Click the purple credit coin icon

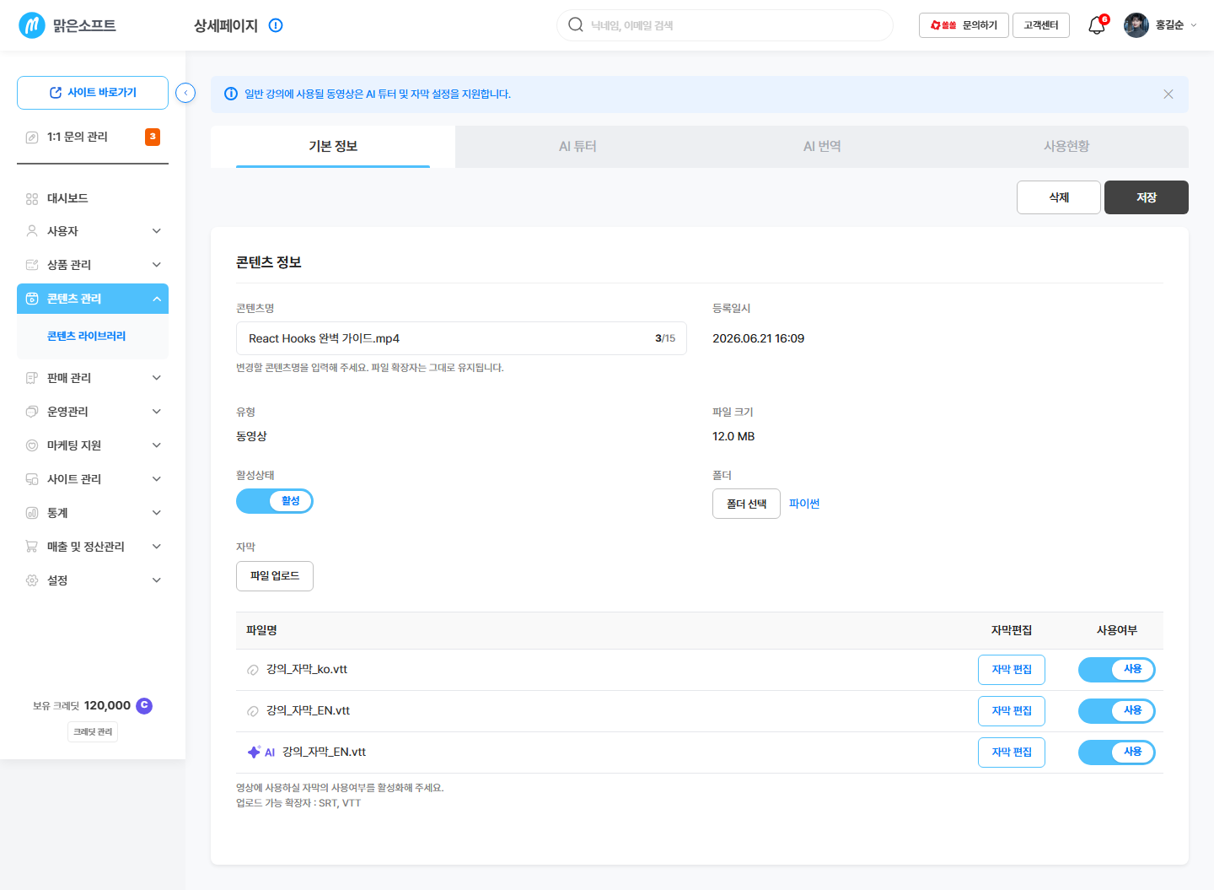click(144, 705)
